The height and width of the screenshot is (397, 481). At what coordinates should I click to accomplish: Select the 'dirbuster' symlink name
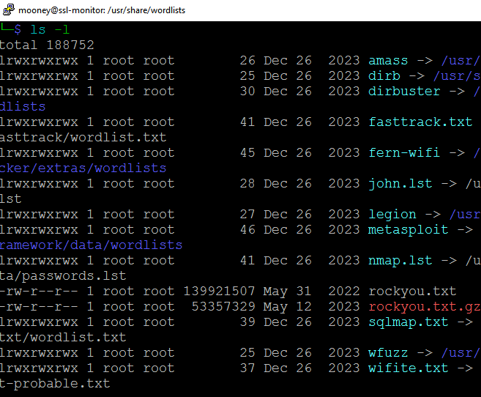pyautogui.click(x=404, y=91)
